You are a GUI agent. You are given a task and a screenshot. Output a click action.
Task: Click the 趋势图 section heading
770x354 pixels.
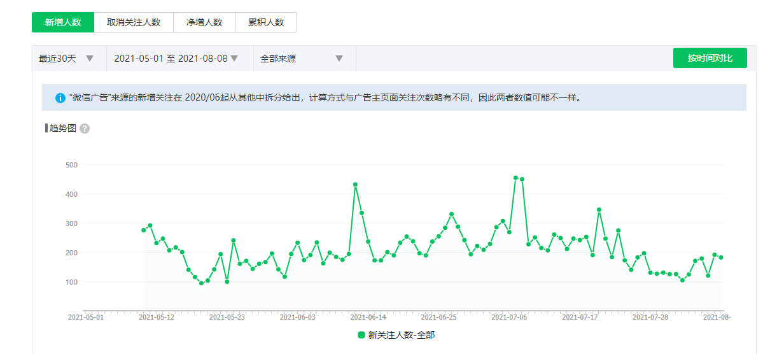tap(63, 129)
